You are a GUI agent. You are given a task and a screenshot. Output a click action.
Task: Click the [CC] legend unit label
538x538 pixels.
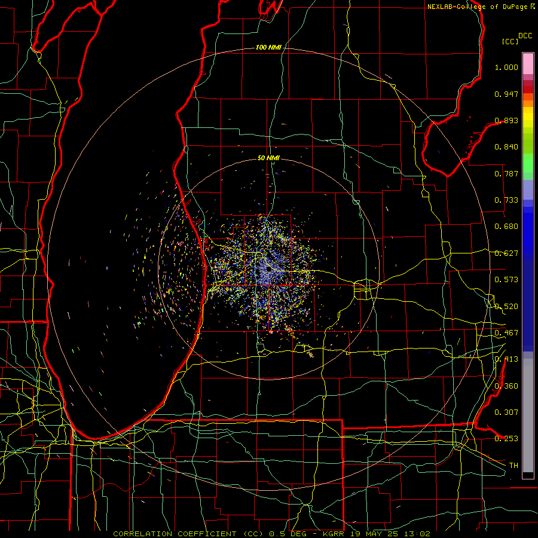tap(510, 41)
